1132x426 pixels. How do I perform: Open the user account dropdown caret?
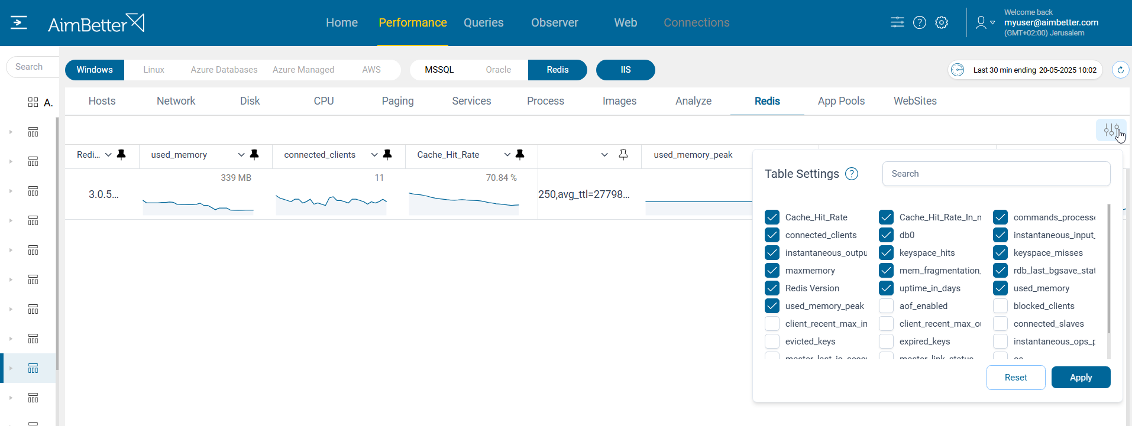(992, 22)
